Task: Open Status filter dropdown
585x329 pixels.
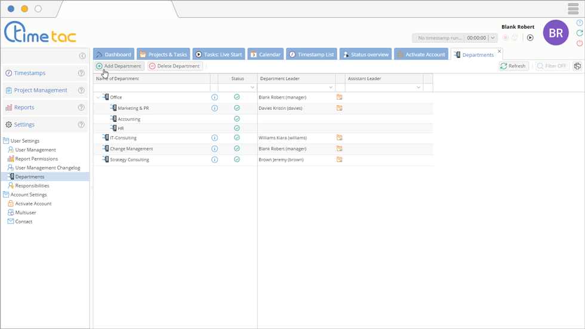Action: click(252, 88)
